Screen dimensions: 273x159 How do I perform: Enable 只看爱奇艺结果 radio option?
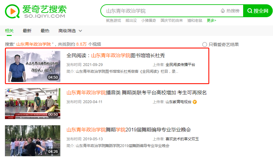pyautogui.click(x=205, y=45)
